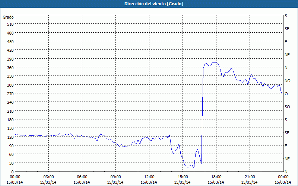
Task: Click the 'O' compass label on right axis
Action: (x=286, y=94)
